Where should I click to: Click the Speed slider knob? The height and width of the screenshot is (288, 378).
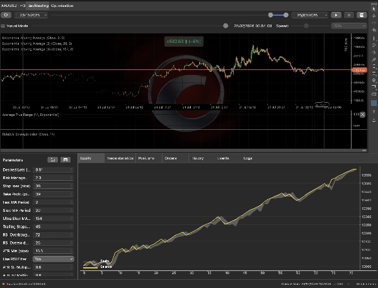point(306,26)
